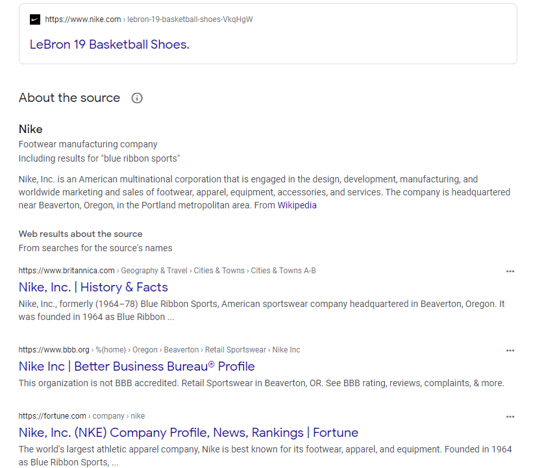Select the About the source heading
Image resolution: width=542 pixels, height=468 pixels.
tap(69, 98)
